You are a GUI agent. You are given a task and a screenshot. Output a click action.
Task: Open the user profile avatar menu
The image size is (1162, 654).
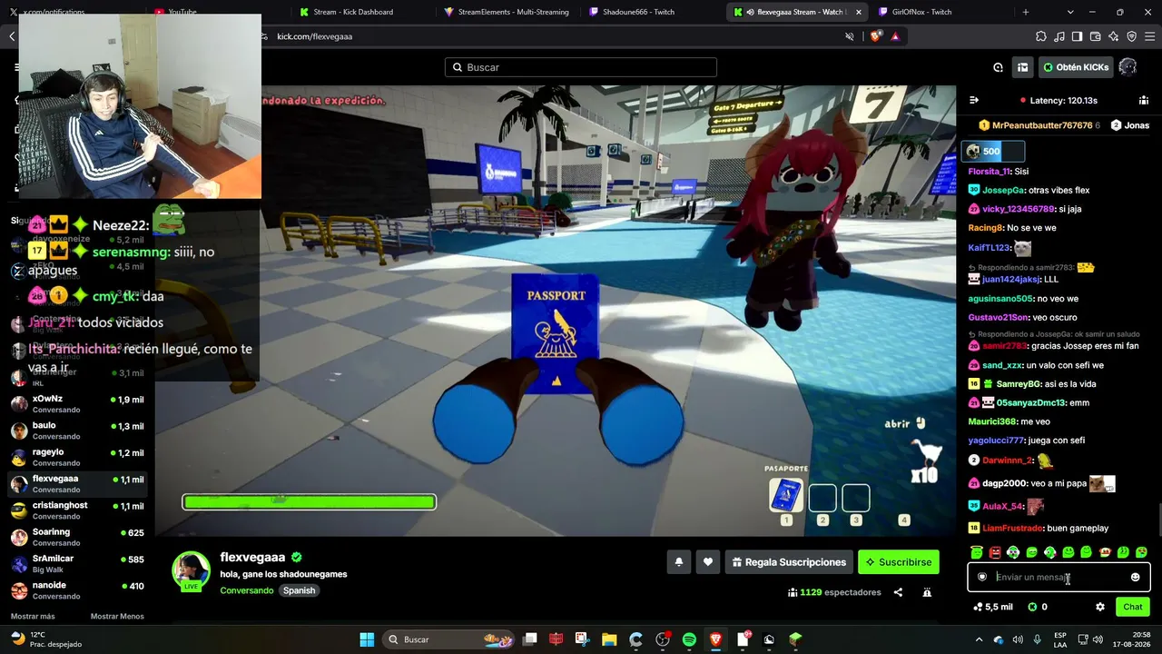pos(1128,67)
